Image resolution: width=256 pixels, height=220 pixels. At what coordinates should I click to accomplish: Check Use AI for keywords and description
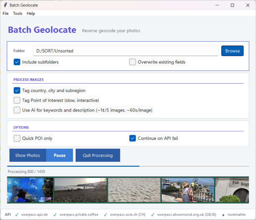(x=17, y=110)
